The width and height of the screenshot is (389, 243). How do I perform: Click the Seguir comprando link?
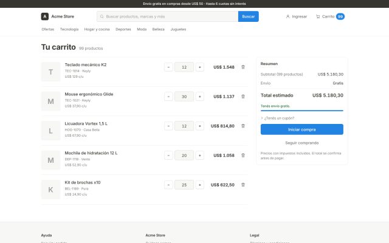pos(302,143)
